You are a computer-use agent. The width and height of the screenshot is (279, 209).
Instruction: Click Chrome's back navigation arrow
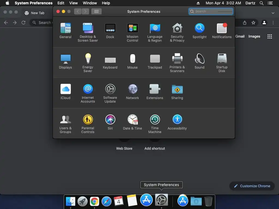[6, 23]
